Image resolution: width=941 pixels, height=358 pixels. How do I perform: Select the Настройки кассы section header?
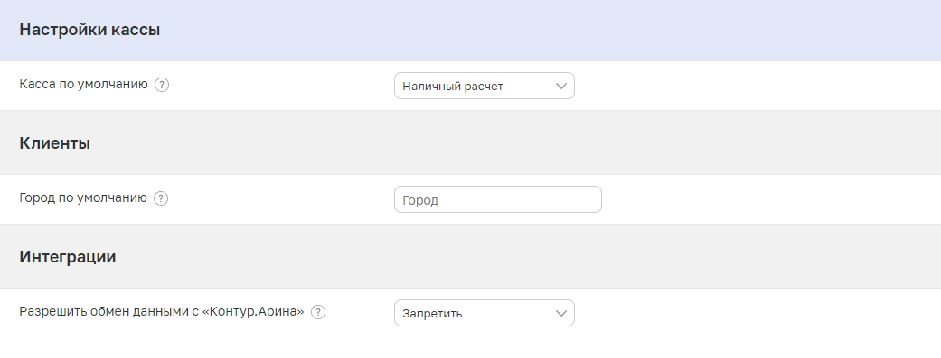89,30
